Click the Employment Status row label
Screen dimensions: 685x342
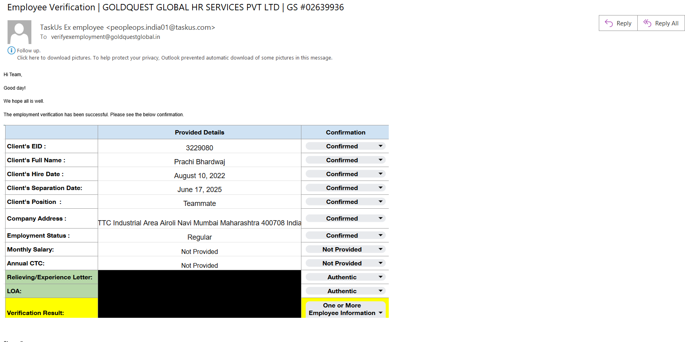click(x=38, y=236)
